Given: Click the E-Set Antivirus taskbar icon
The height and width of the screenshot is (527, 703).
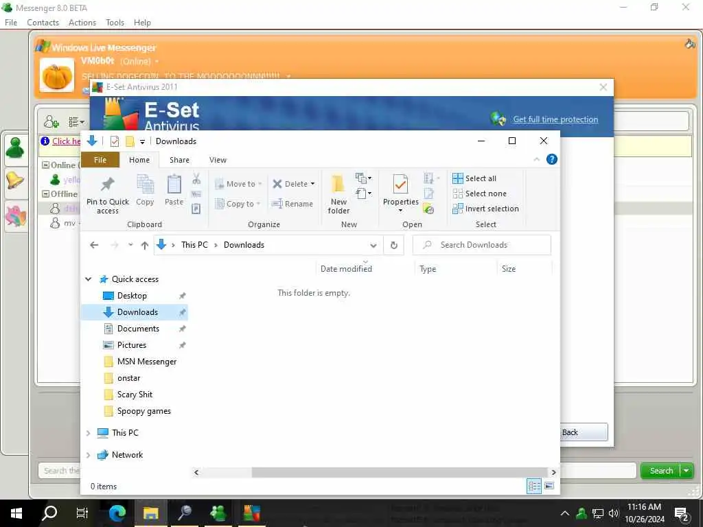Looking at the screenshot, I should tap(251, 513).
